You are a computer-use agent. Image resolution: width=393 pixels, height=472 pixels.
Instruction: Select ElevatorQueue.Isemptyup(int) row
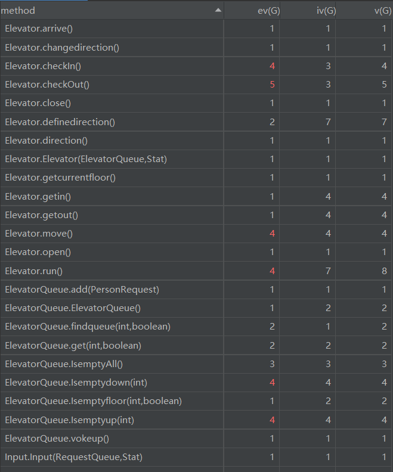point(196,420)
